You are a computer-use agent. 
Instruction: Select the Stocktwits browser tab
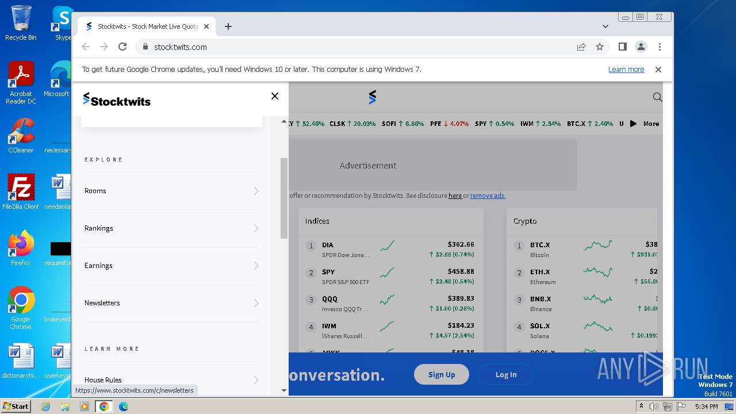tap(147, 26)
